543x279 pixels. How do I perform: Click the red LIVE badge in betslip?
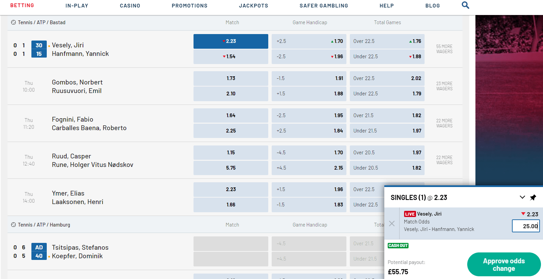(410, 214)
